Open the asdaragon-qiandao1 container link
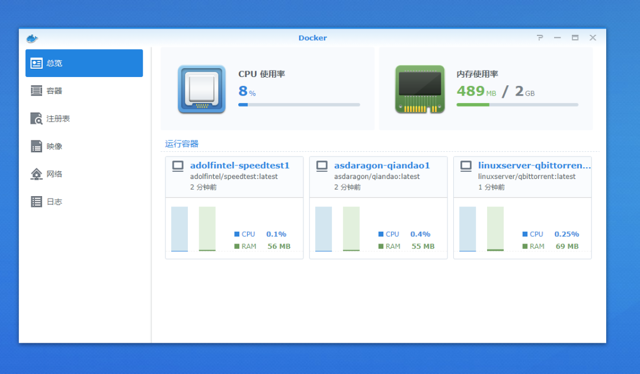Image resolution: width=640 pixels, height=374 pixels. [382, 165]
